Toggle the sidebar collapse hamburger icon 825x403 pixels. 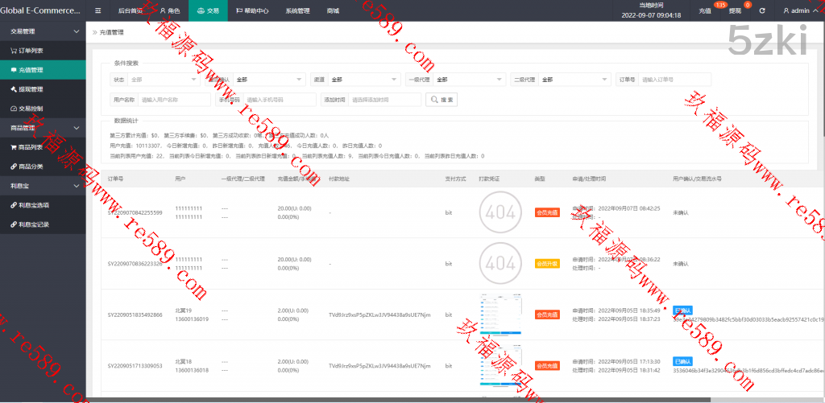pos(97,11)
